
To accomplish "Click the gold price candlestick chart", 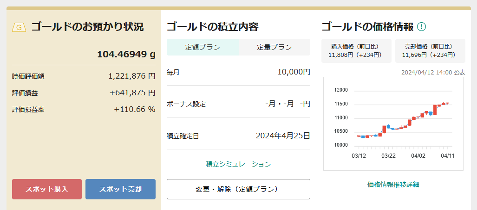I will coord(393,123).
